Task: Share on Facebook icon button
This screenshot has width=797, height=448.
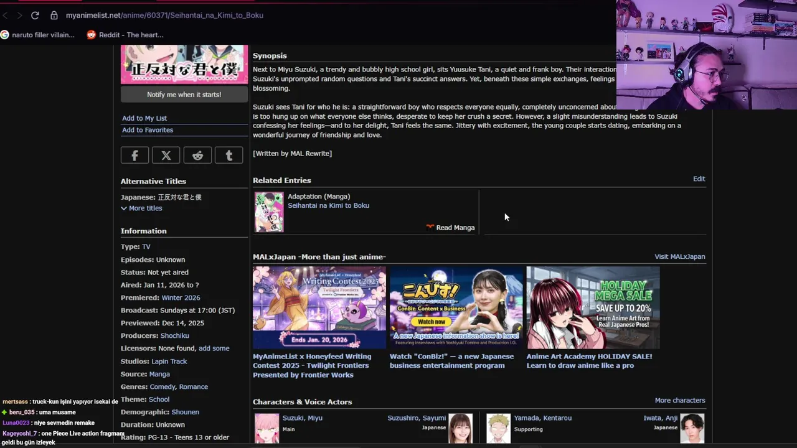Action: pos(134,156)
